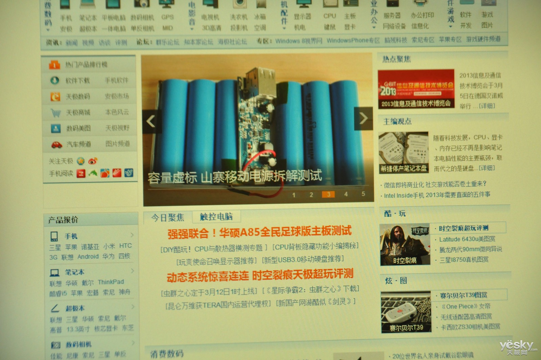Expand the 机配件 navigation group arrow

[x=284, y=28]
